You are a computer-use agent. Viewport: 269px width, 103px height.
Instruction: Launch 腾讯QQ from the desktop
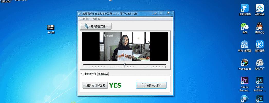point(259,28)
